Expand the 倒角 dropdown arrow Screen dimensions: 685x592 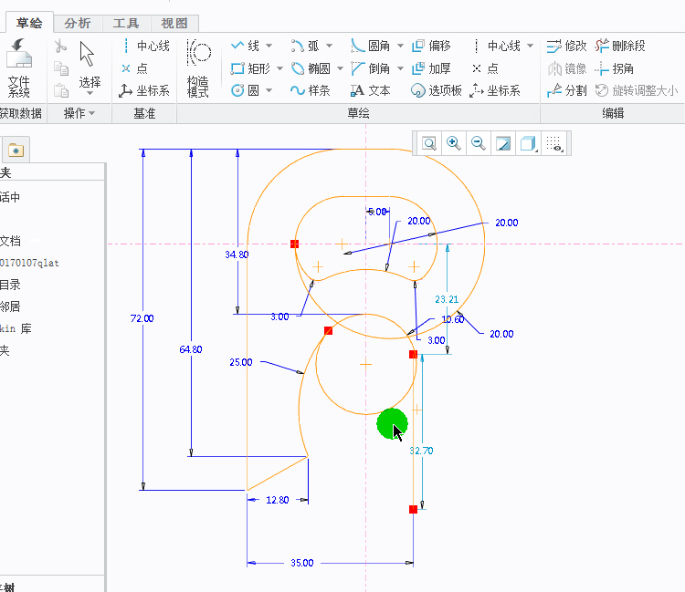[x=400, y=68]
